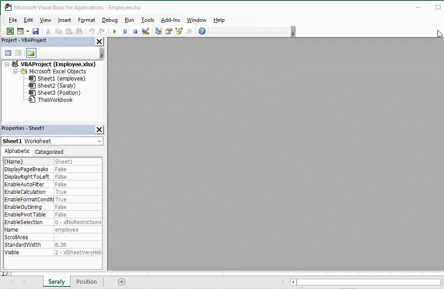Click the Break pause icon
The height and width of the screenshot is (289, 444).
pyautogui.click(x=125, y=31)
